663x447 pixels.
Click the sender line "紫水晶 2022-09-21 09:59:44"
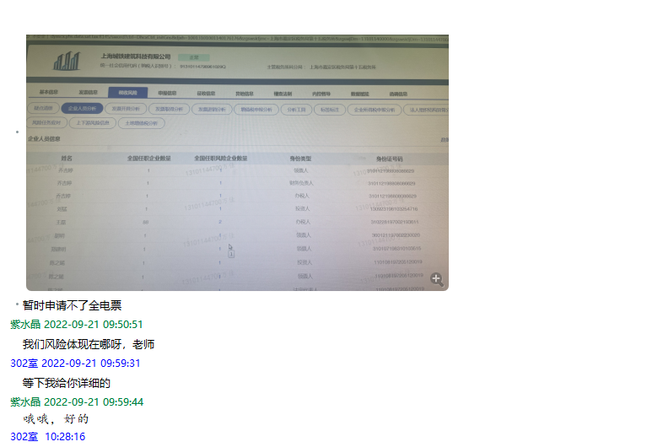coord(77,401)
